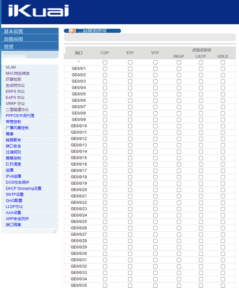Screen dimensions: 239x288
Task: Check STP for all ports (* row)
Action: coord(130,63)
